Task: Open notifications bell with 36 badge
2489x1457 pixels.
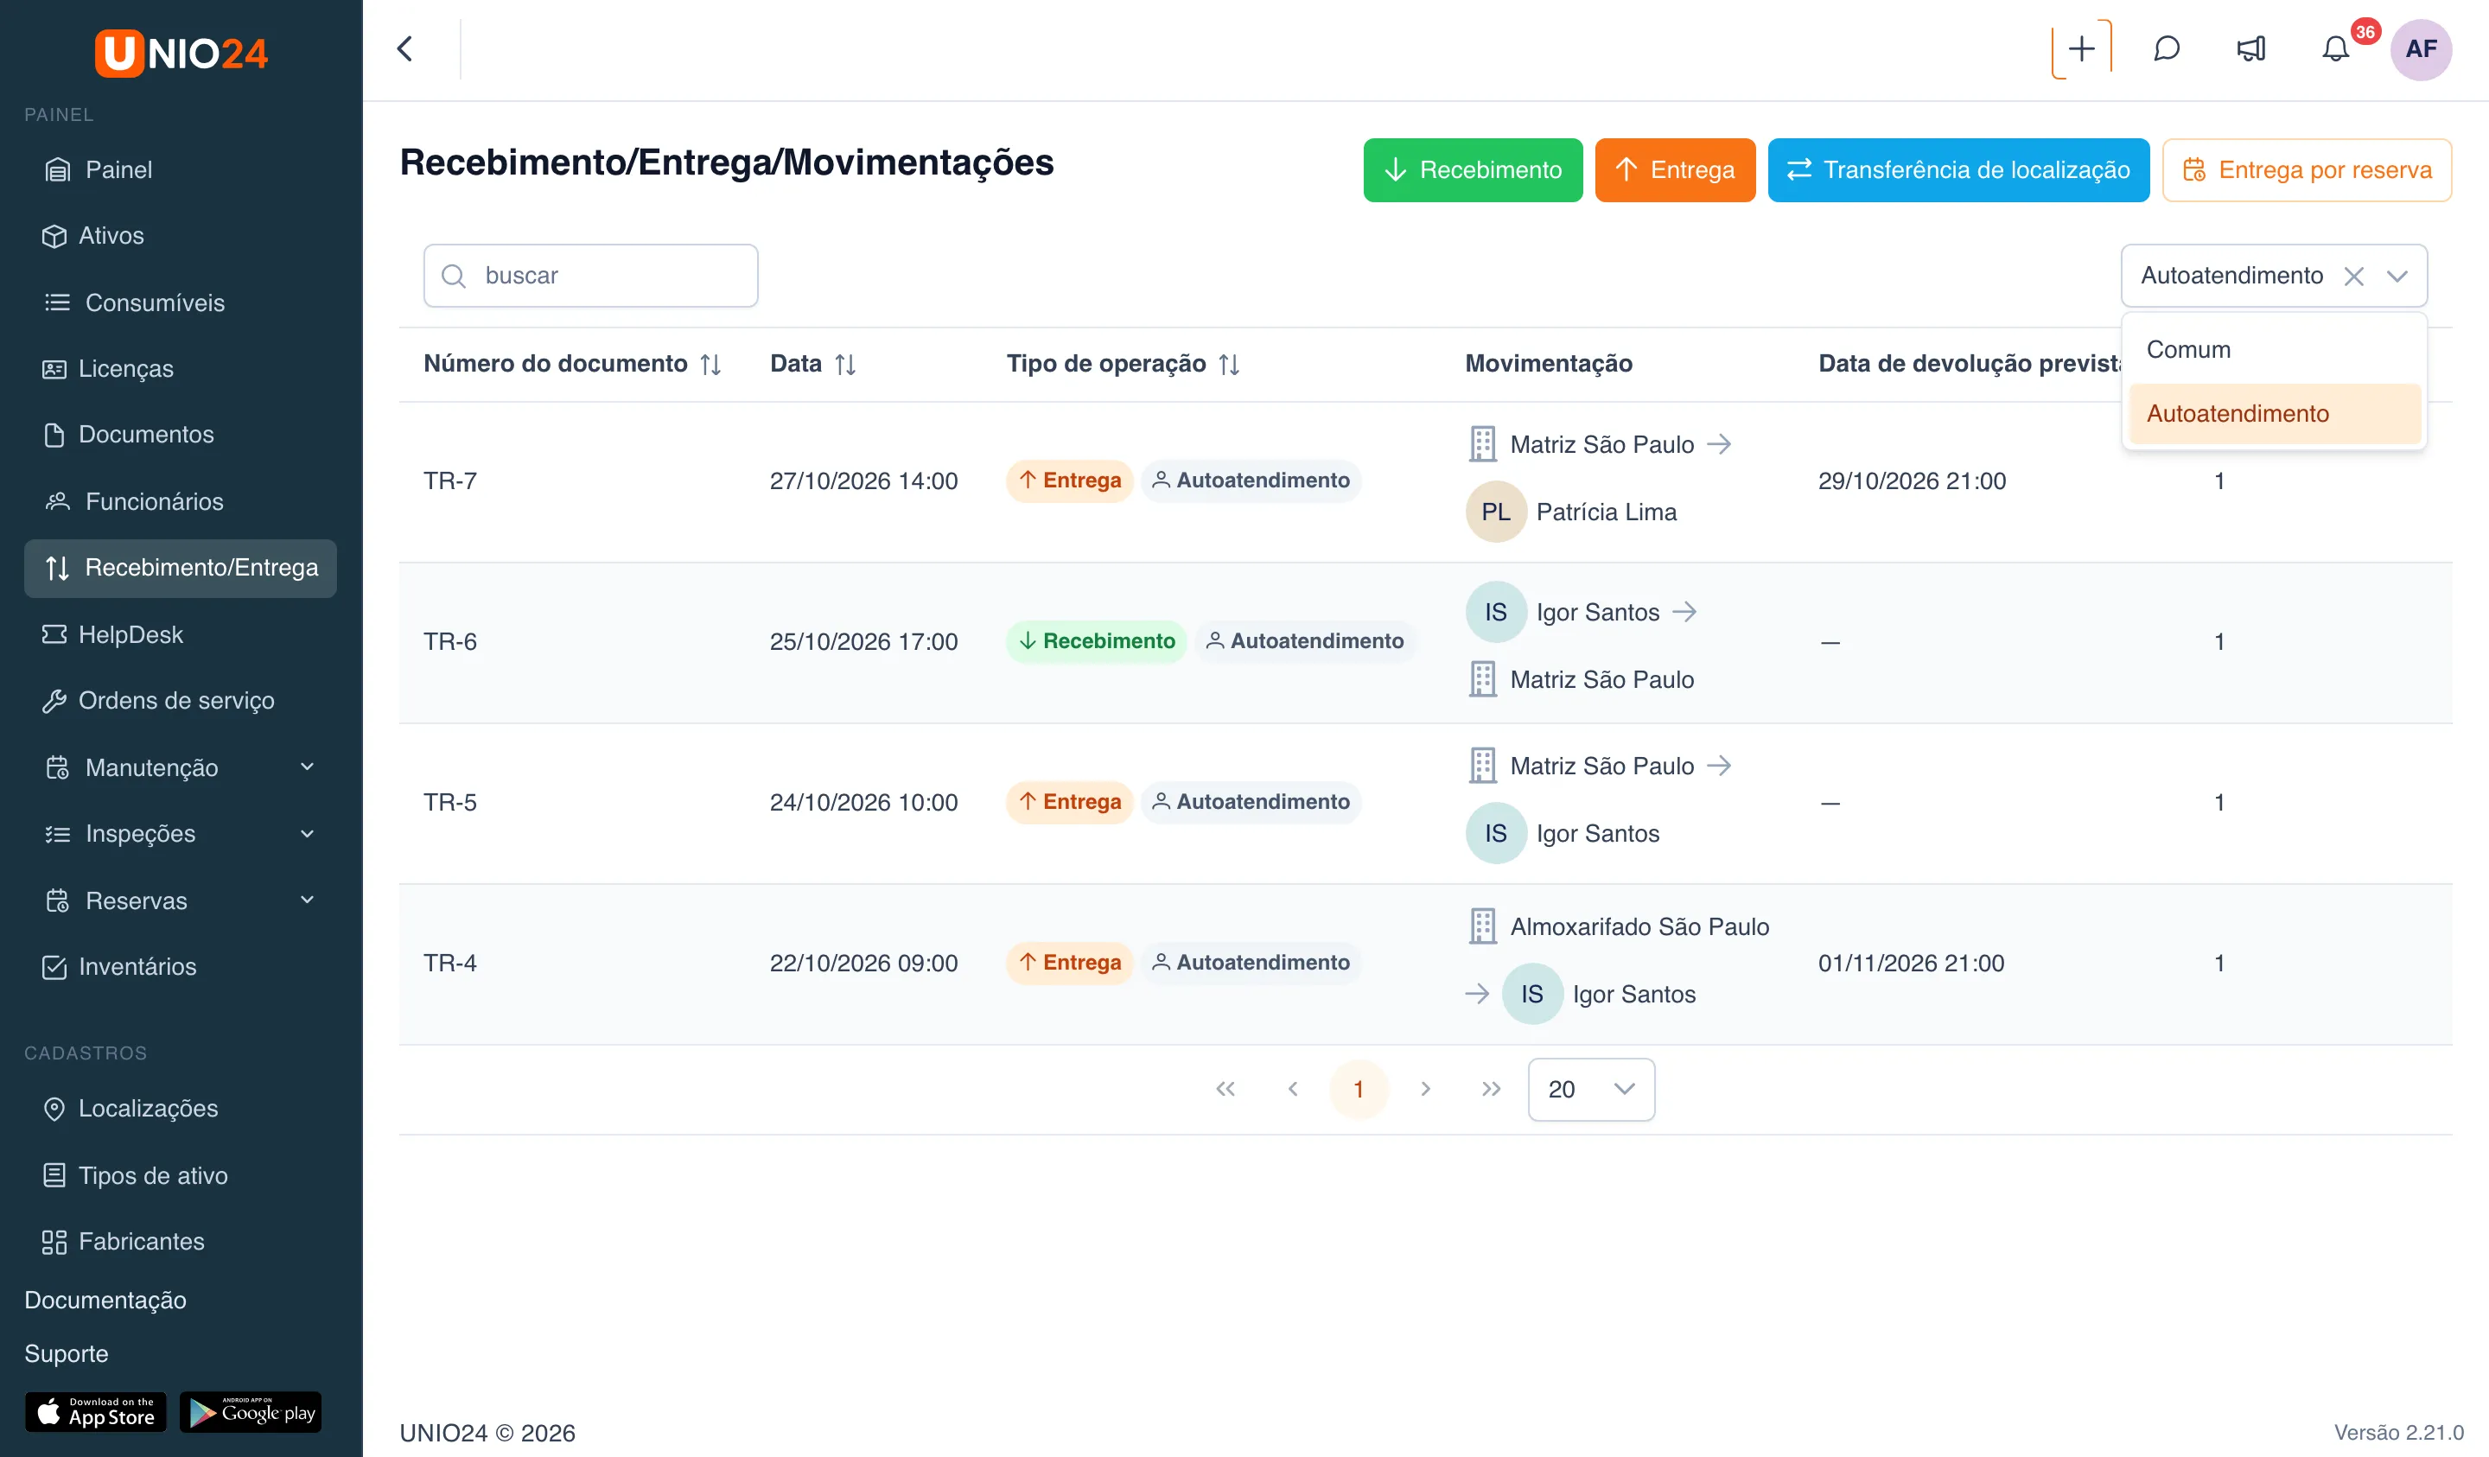Action: pos(2336,48)
